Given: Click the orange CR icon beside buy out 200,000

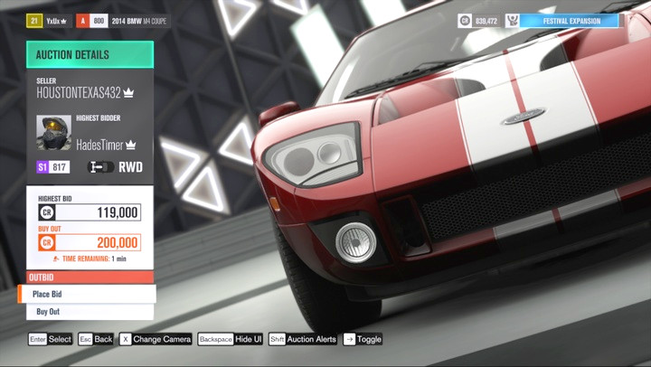Looking at the screenshot, I should [x=47, y=242].
